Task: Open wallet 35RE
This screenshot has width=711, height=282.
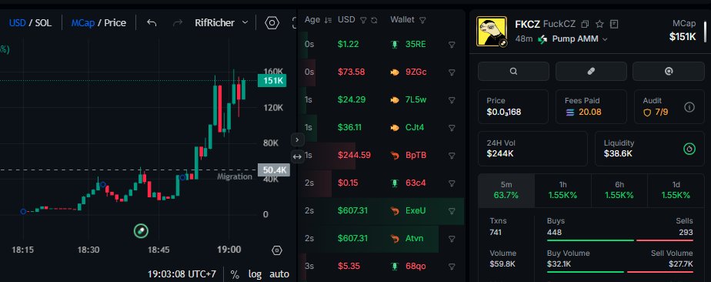Action: 416,45
